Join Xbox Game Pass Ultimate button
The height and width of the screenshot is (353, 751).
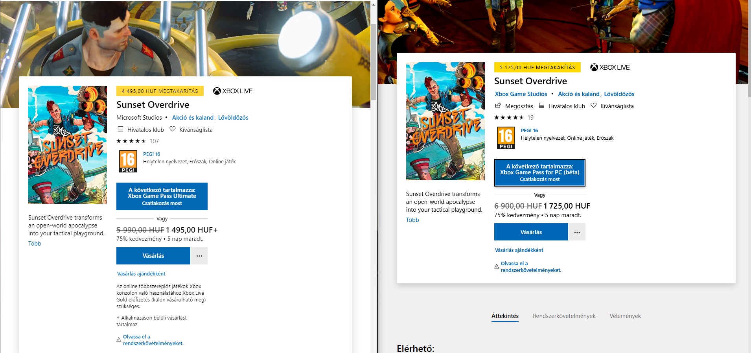[162, 196]
